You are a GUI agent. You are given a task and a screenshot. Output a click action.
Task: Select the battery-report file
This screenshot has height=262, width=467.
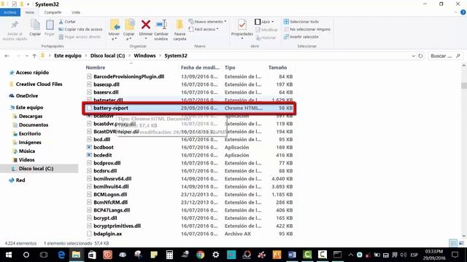click(189, 108)
